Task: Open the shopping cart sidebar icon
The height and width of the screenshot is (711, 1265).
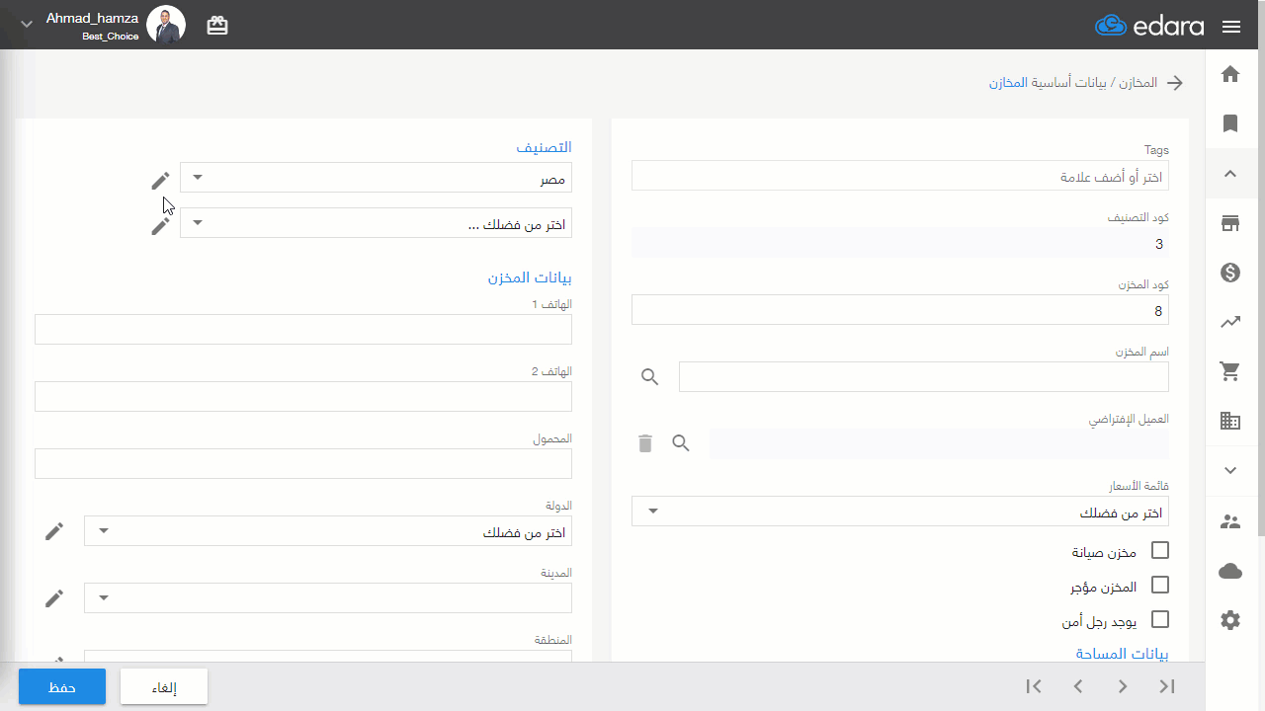Action: [1230, 371]
